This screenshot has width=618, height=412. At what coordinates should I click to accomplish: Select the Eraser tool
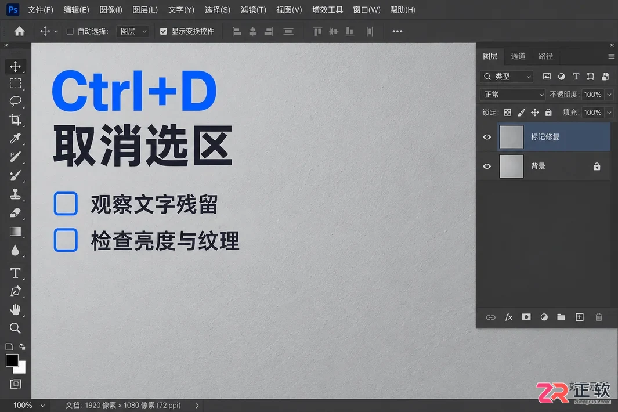tap(15, 213)
